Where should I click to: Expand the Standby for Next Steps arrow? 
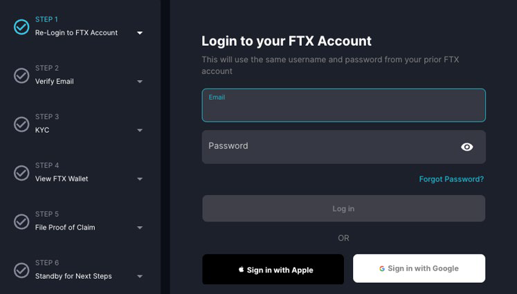tap(140, 277)
